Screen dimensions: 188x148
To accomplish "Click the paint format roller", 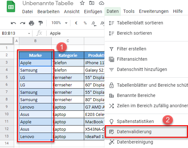I will [x=40, y=23].
